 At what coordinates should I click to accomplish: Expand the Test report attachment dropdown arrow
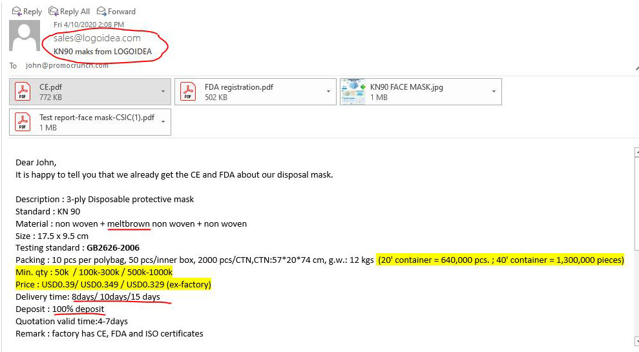[163, 122]
